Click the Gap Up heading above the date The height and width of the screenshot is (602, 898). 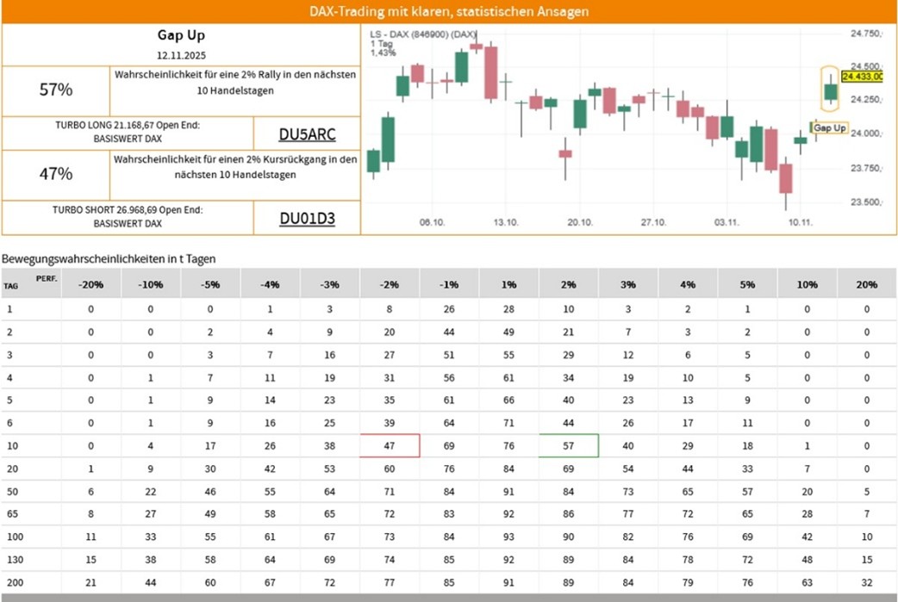(x=181, y=35)
